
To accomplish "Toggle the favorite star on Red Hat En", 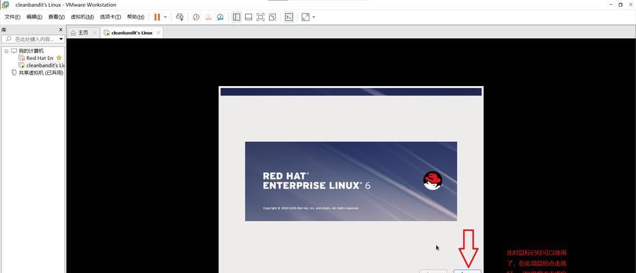I will [59, 58].
